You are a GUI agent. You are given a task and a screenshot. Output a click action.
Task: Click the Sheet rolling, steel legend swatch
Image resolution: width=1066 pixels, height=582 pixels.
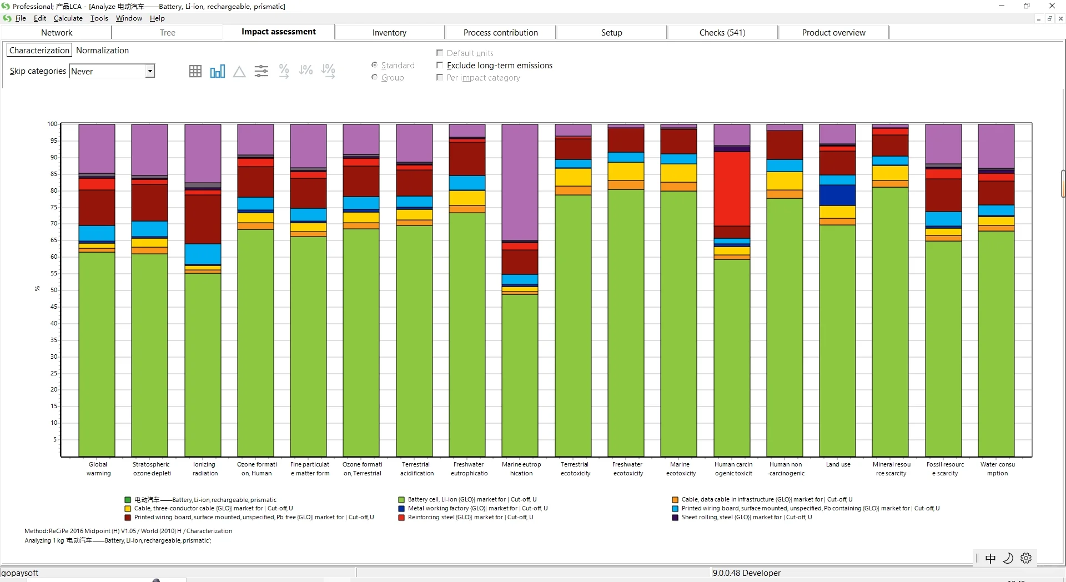pyautogui.click(x=675, y=518)
